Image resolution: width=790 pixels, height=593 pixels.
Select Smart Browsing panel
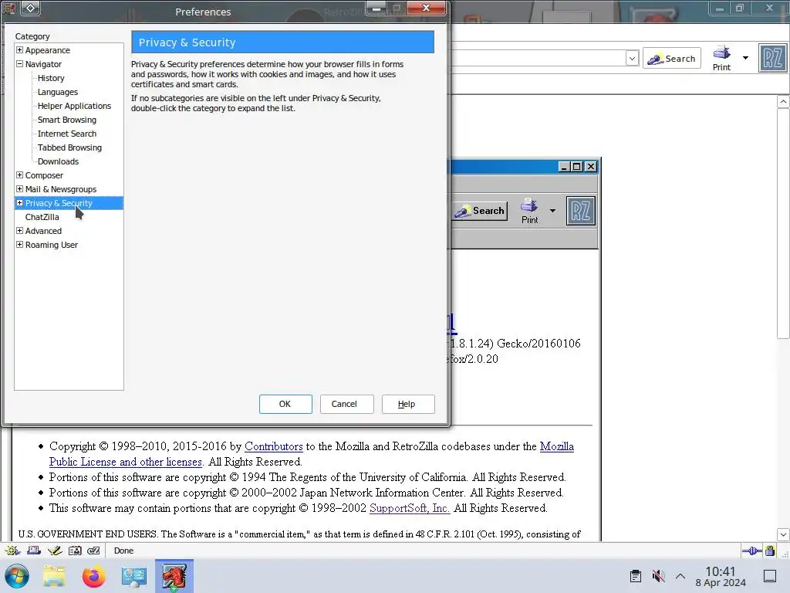tap(66, 120)
